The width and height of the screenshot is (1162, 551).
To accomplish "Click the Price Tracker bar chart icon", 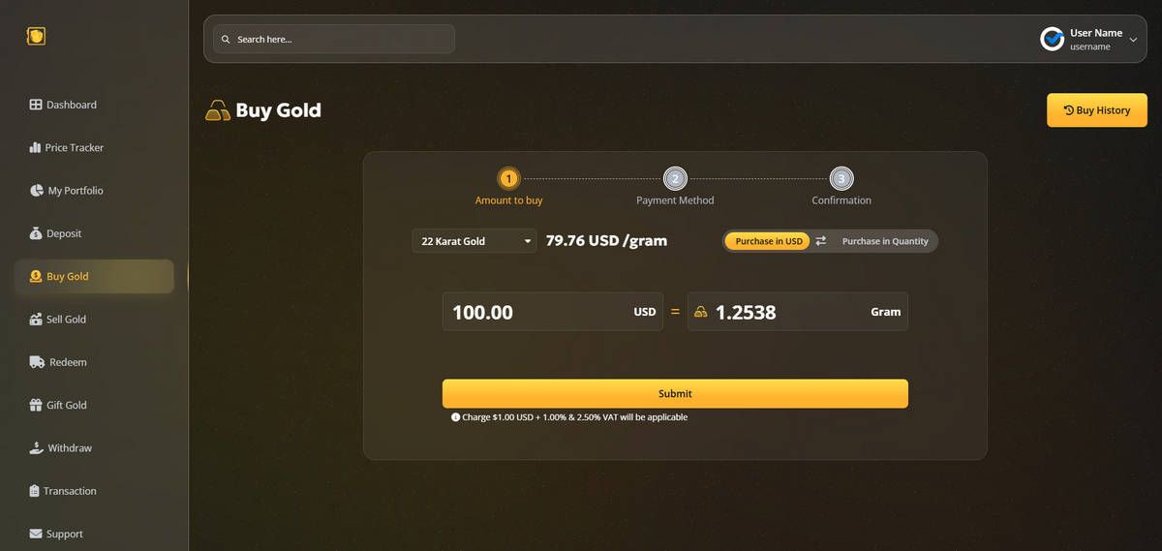I will (35, 147).
